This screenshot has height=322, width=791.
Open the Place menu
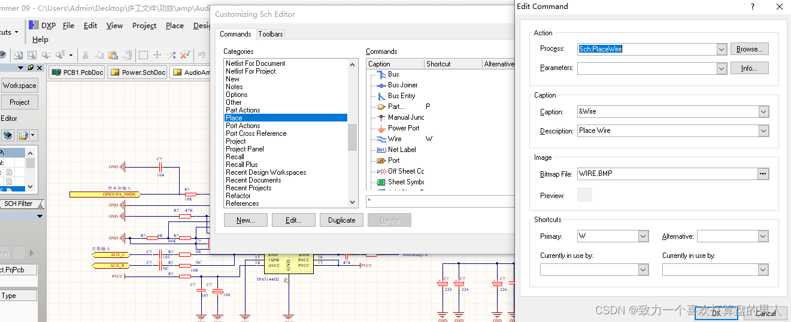point(175,26)
